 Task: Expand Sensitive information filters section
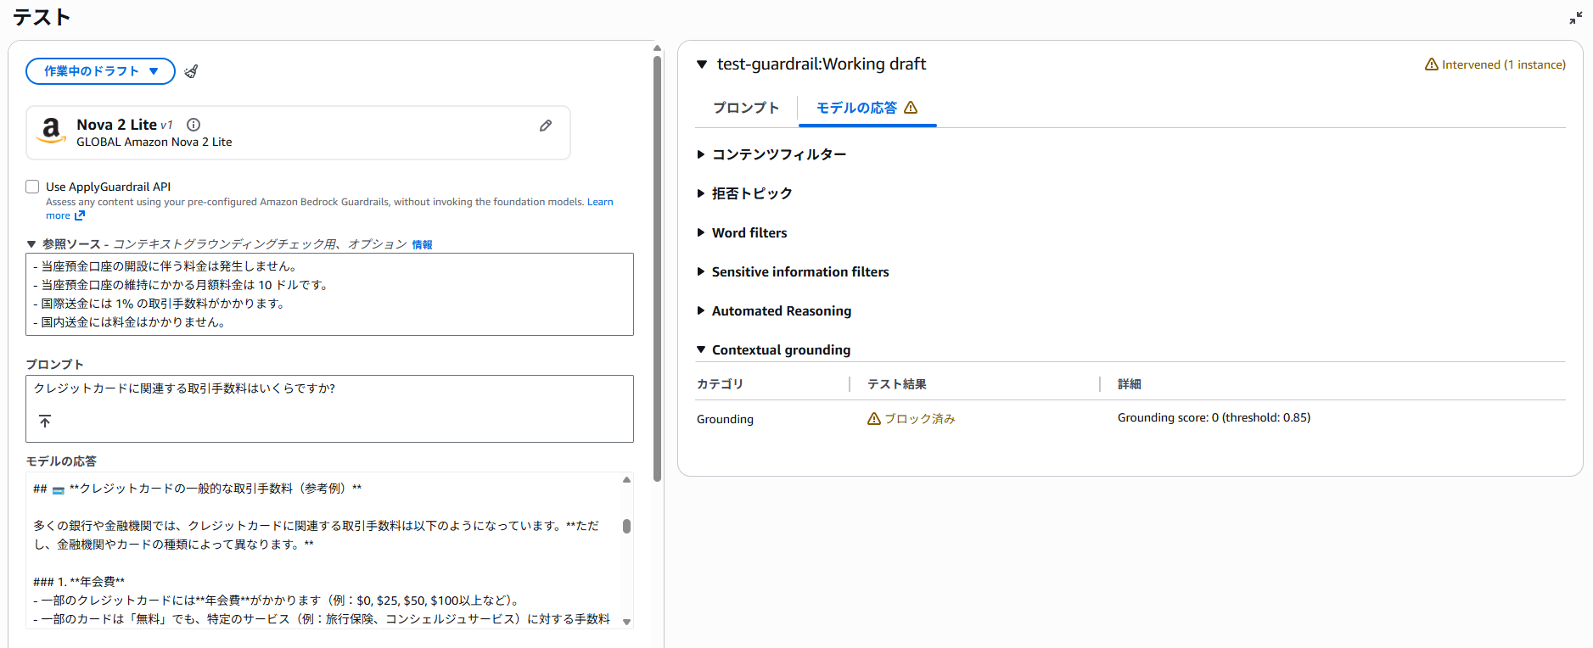coord(701,271)
